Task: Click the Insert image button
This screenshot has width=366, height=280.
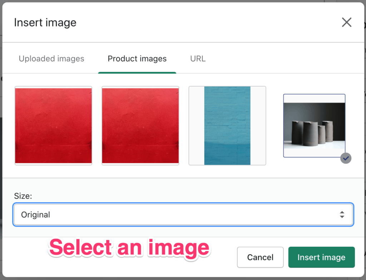Action: point(321,257)
